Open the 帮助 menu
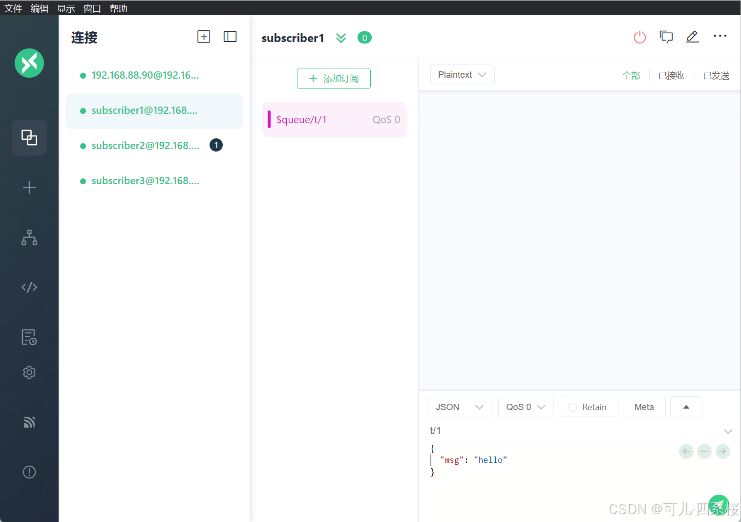 [119, 8]
